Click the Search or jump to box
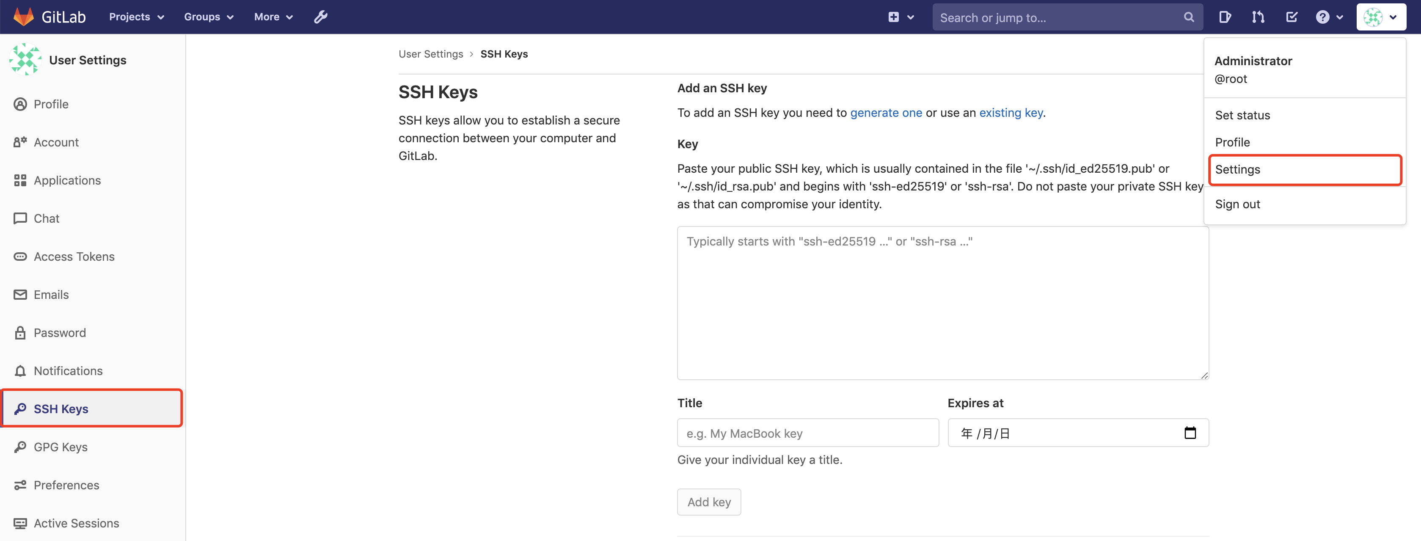 click(x=1067, y=17)
